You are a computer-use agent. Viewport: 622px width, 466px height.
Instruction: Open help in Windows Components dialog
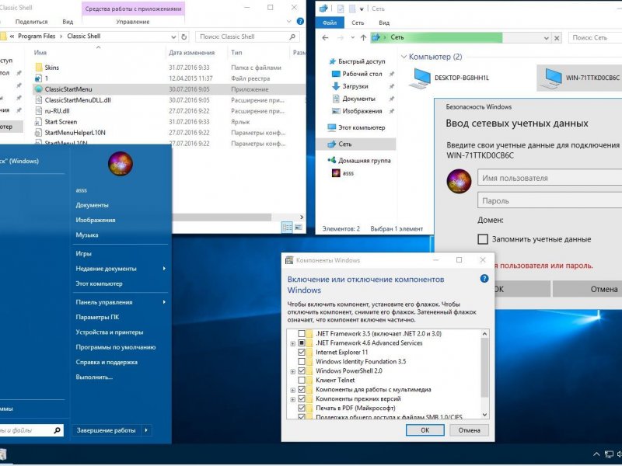click(484, 279)
